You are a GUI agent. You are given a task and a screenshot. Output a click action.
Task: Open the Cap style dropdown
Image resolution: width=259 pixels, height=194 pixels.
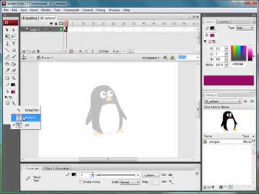coord(171,175)
